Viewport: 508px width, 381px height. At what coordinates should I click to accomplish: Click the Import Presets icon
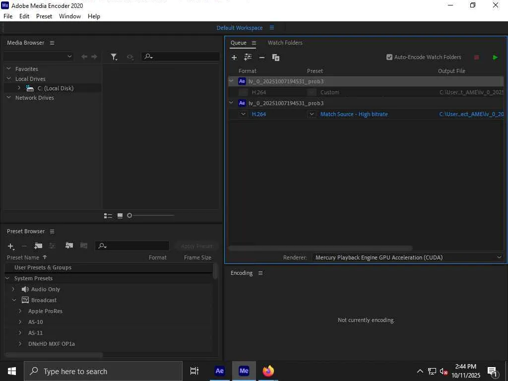pos(69,246)
